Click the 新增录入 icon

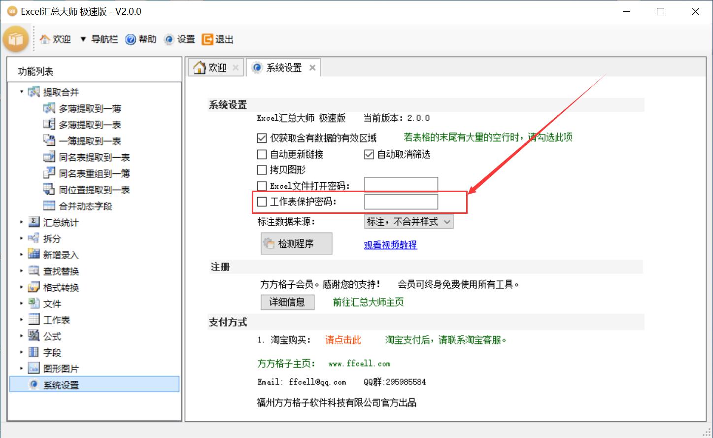34,254
